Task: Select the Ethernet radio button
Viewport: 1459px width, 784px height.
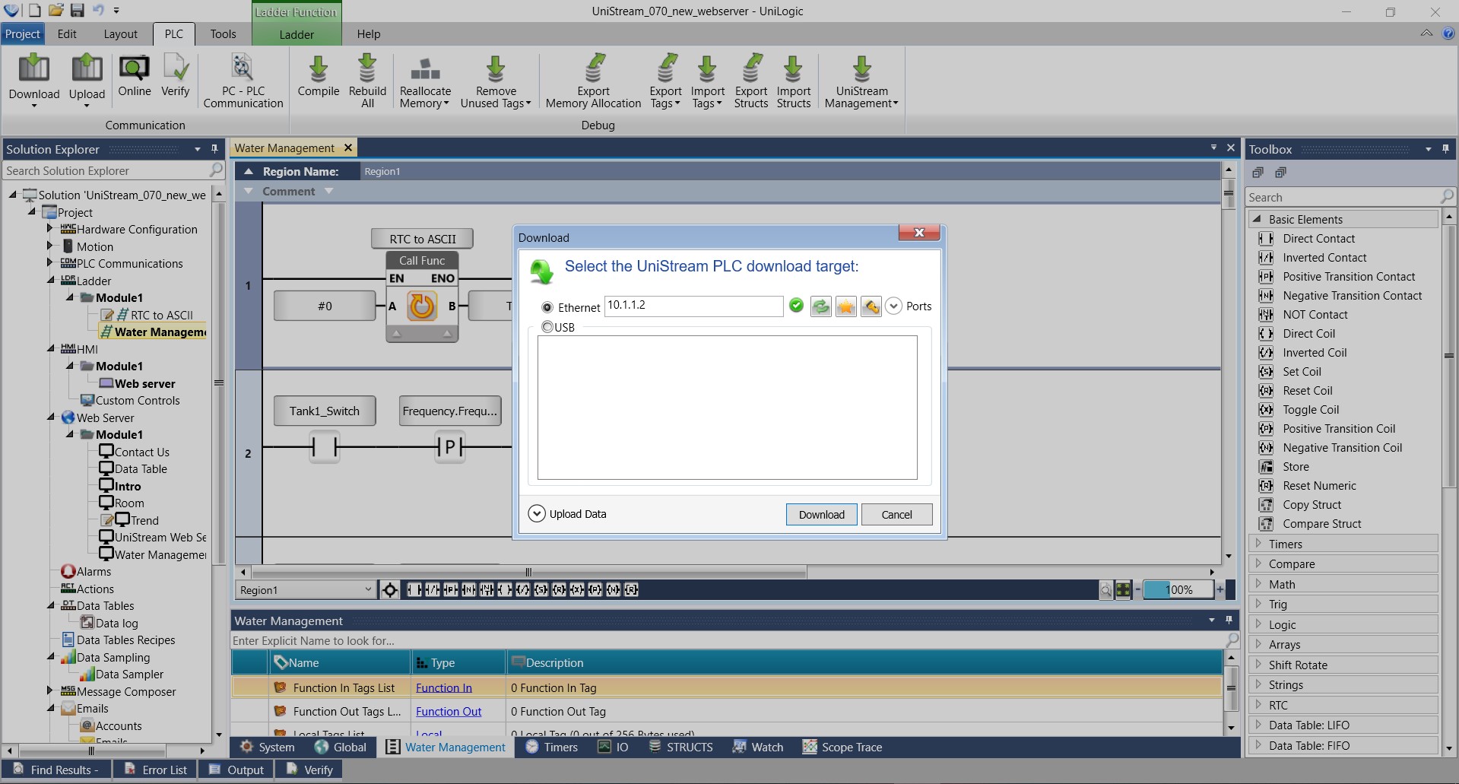Action: (x=547, y=307)
